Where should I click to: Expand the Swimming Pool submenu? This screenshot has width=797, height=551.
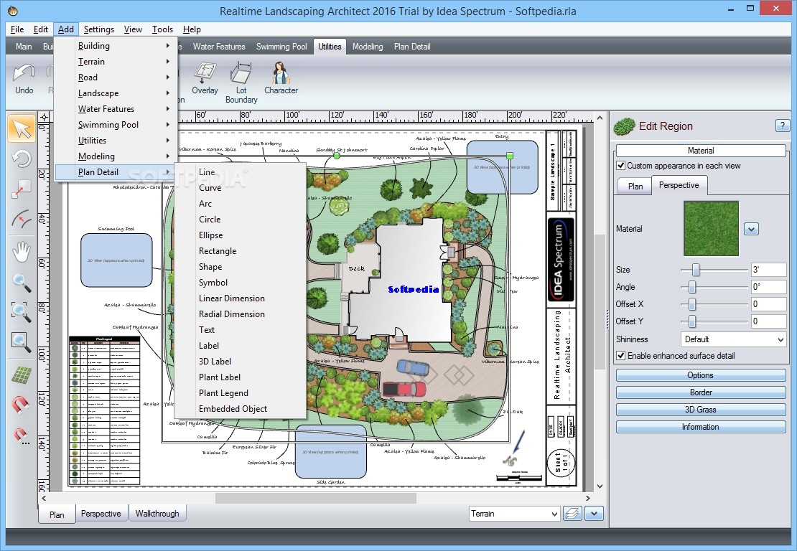pyautogui.click(x=116, y=124)
